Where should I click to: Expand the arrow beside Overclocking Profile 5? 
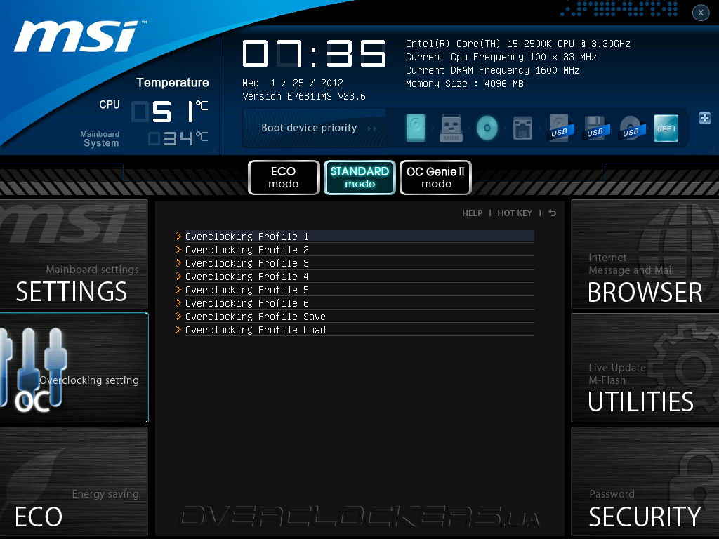click(178, 289)
